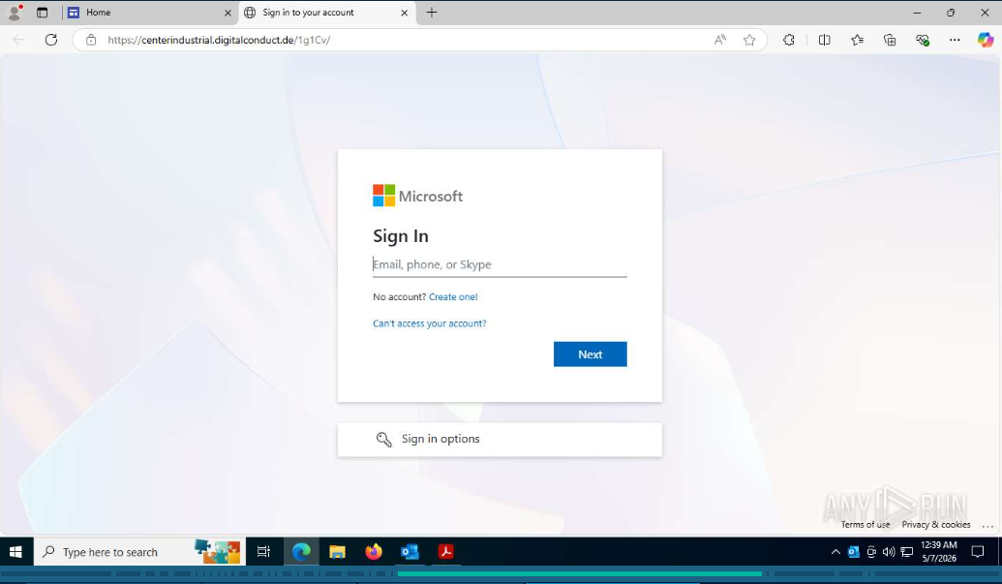This screenshot has width=1002, height=584.
Task: Close the 'Sign in to your account' tab
Action: tap(404, 13)
